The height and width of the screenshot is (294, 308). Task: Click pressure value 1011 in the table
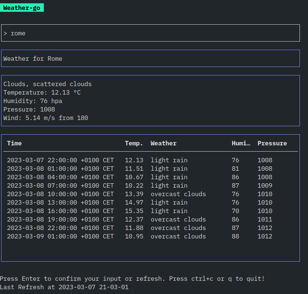pyautogui.click(x=265, y=219)
